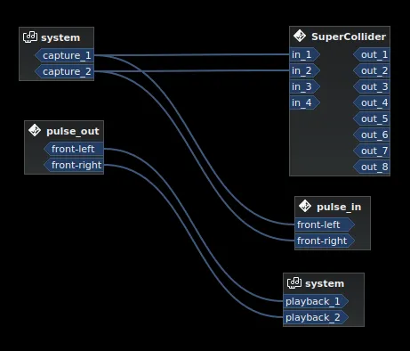Select the SuperCollider out_7 port
Screen dimensions: 410x351
(x=372, y=151)
